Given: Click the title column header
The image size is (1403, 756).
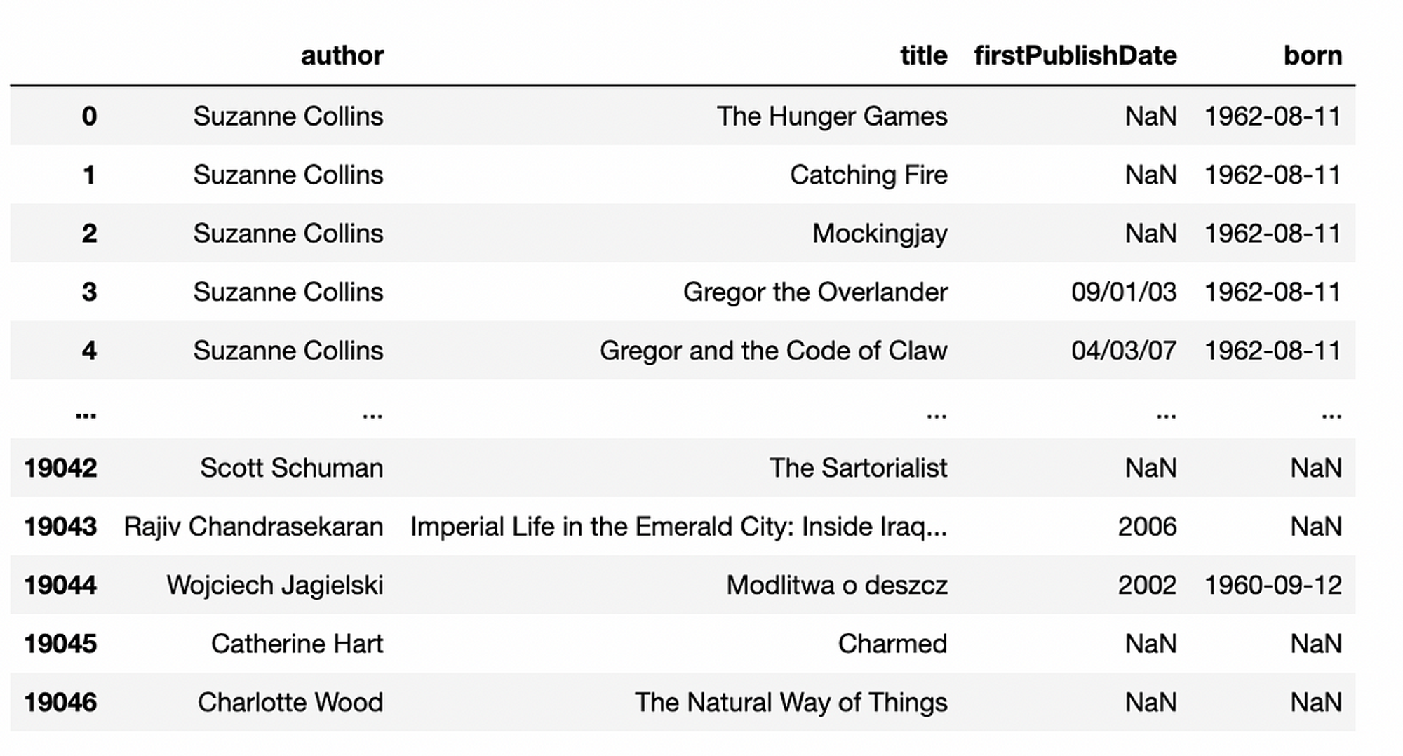Looking at the screenshot, I should (x=923, y=55).
